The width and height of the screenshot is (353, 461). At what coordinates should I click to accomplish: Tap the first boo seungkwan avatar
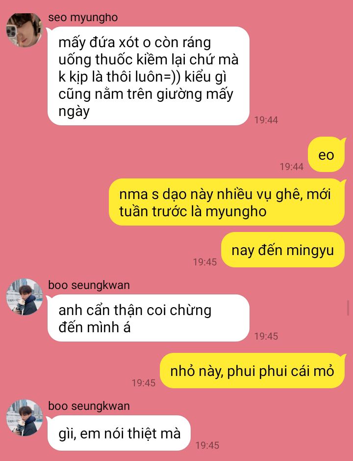[x=25, y=297]
